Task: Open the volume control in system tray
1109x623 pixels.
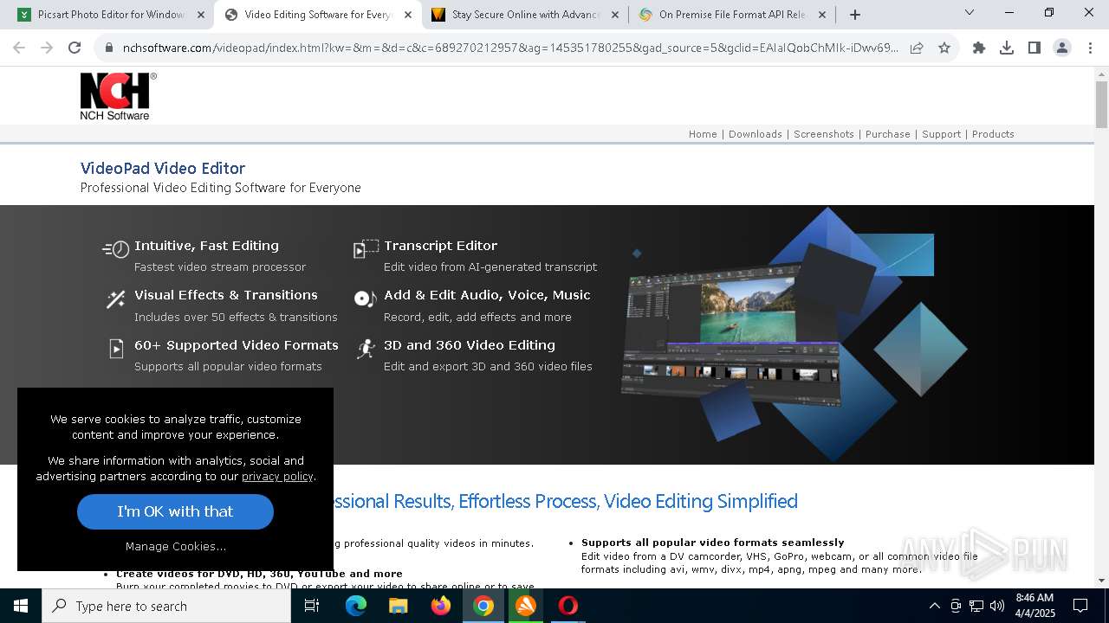Action: click(997, 606)
